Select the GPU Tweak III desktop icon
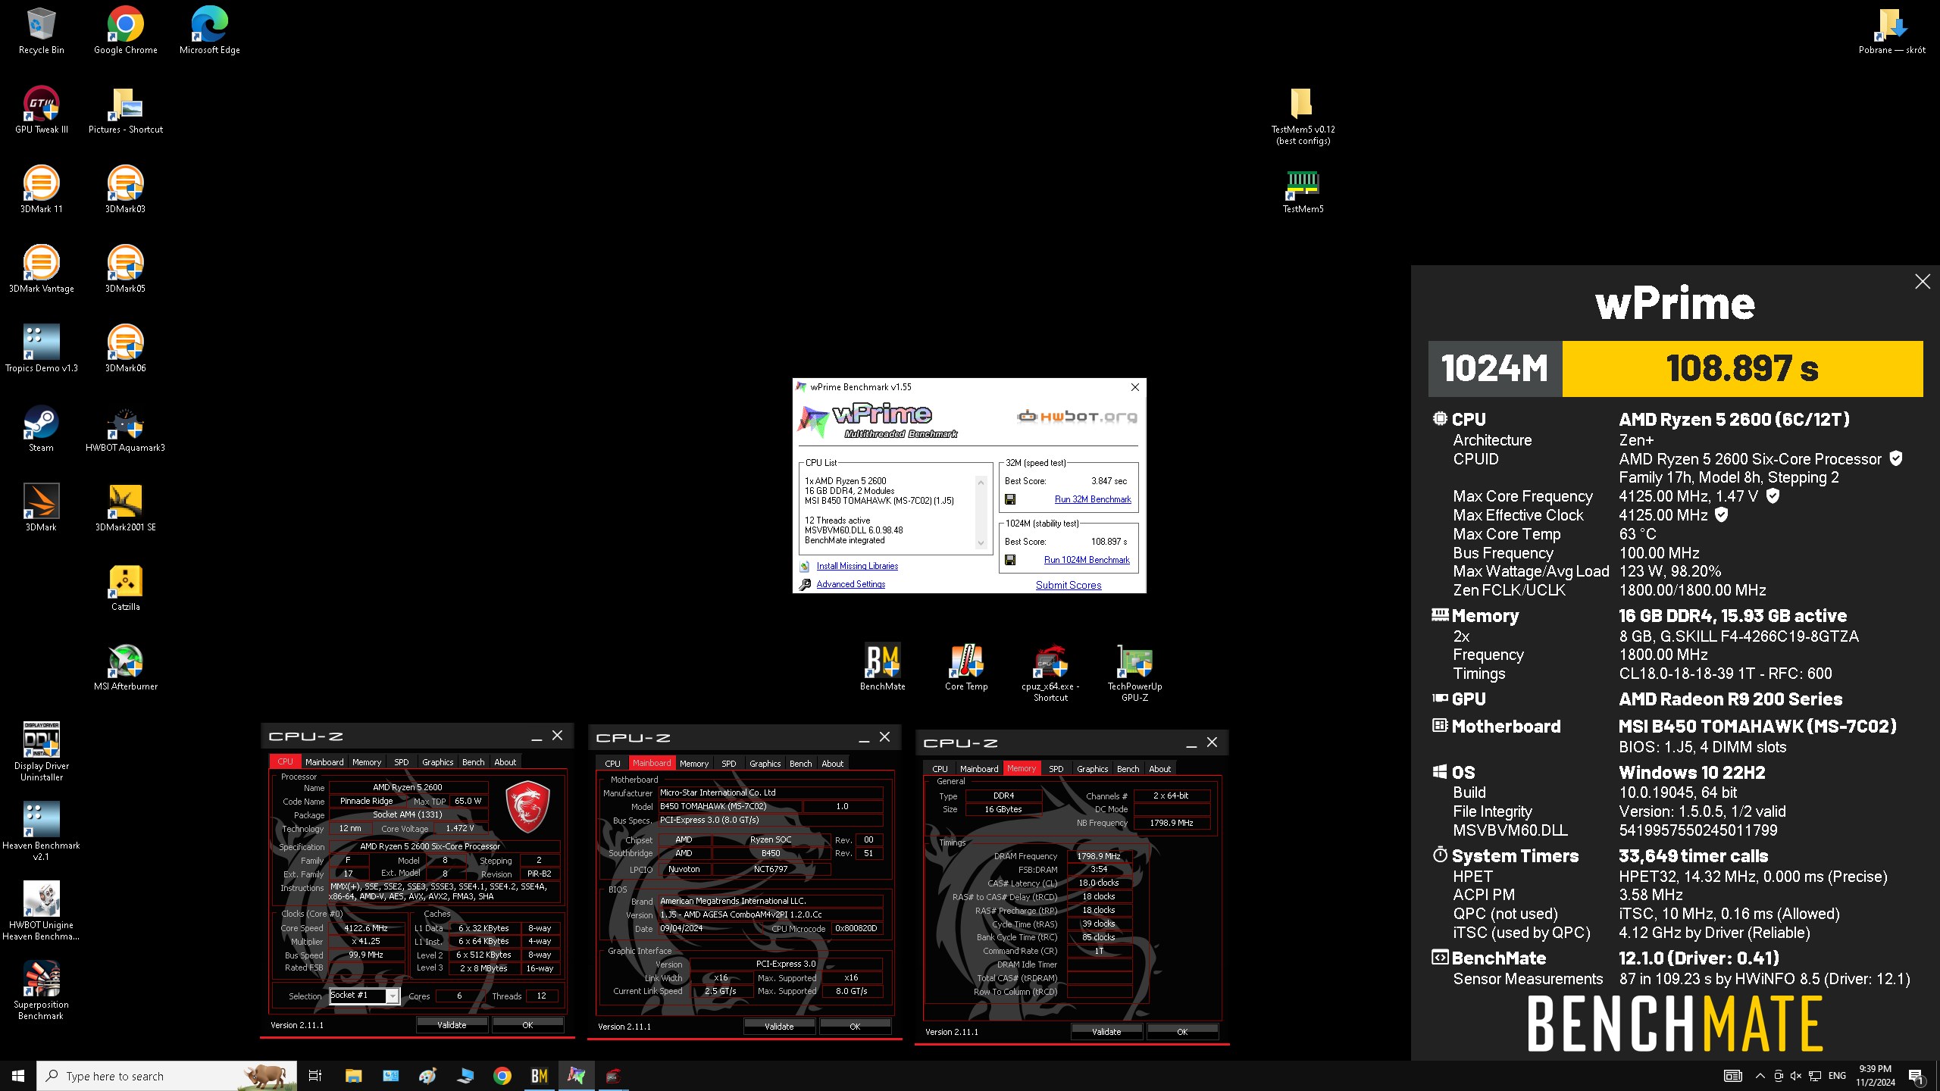Screen dimensions: 1940x1091 coord(41,110)
